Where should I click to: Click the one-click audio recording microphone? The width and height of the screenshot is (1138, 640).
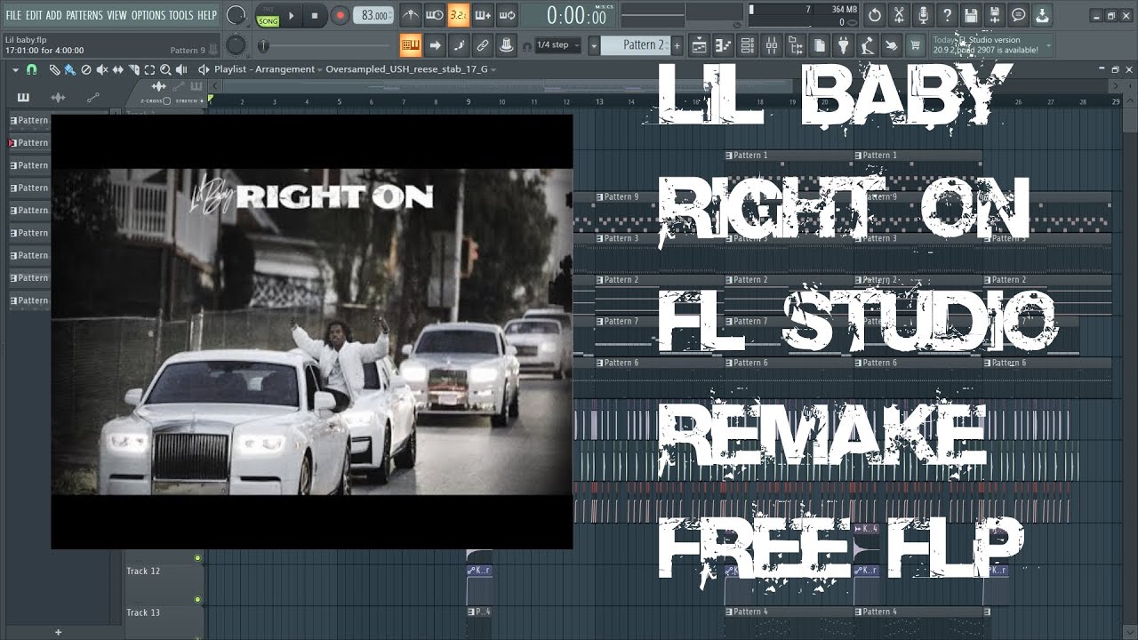(x=923, y=15)
